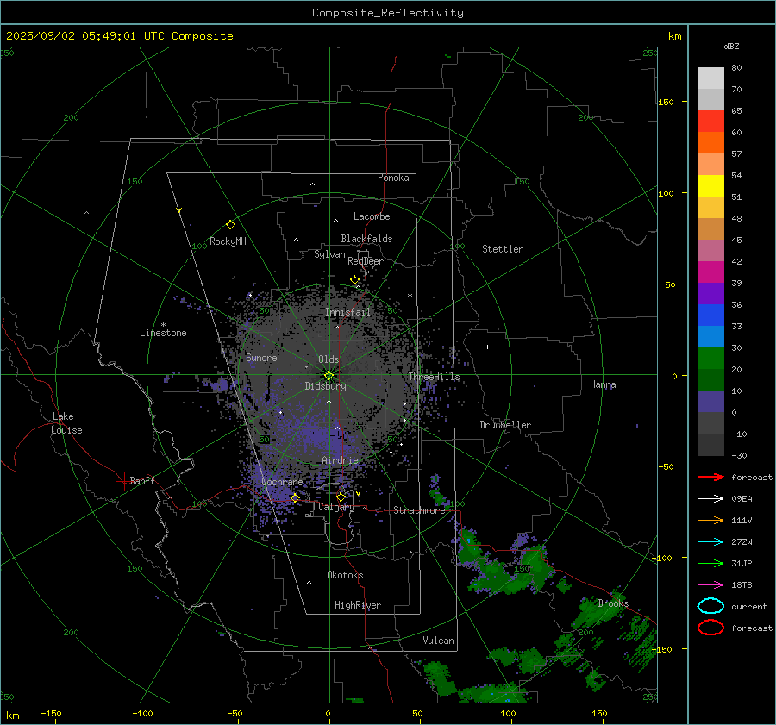Select the green 20-30 dBZ color swatch

coord(710,359)
